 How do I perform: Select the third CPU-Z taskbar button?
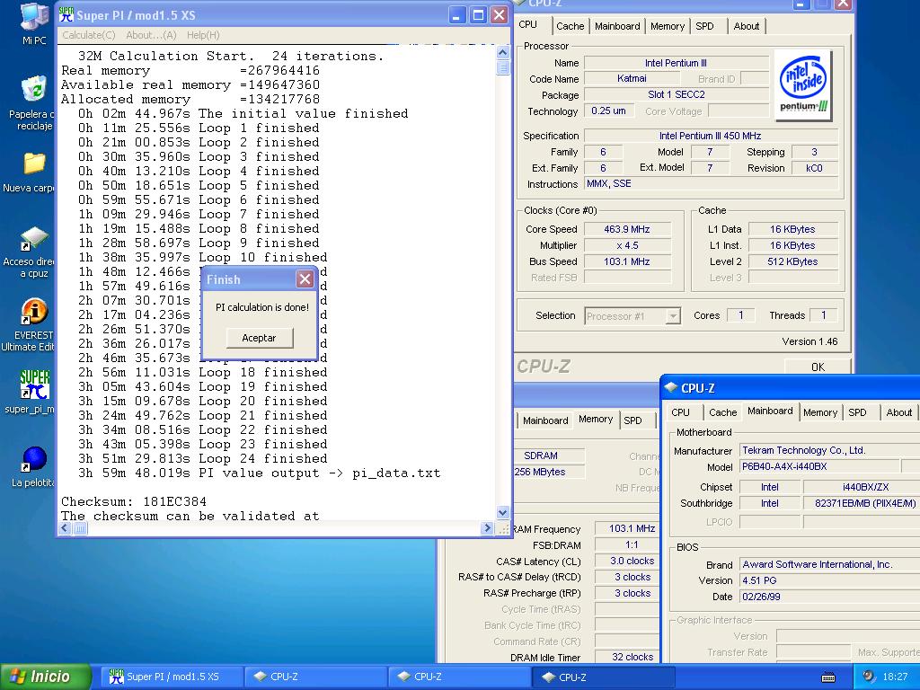[603, 677]
